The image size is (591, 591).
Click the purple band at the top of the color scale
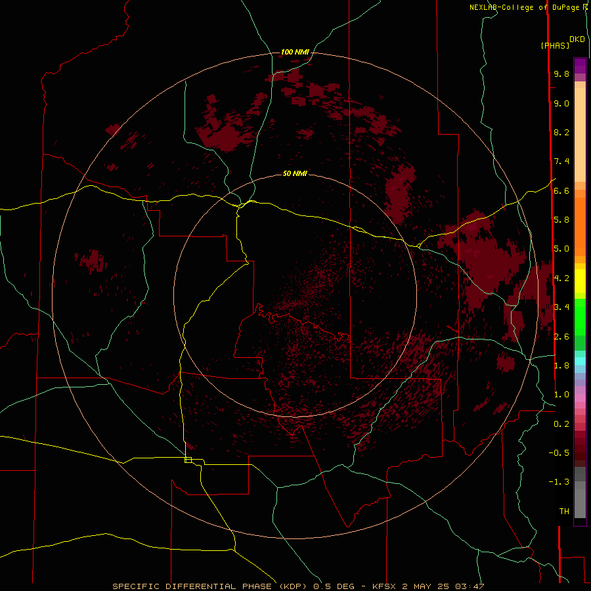click(580, 66)
